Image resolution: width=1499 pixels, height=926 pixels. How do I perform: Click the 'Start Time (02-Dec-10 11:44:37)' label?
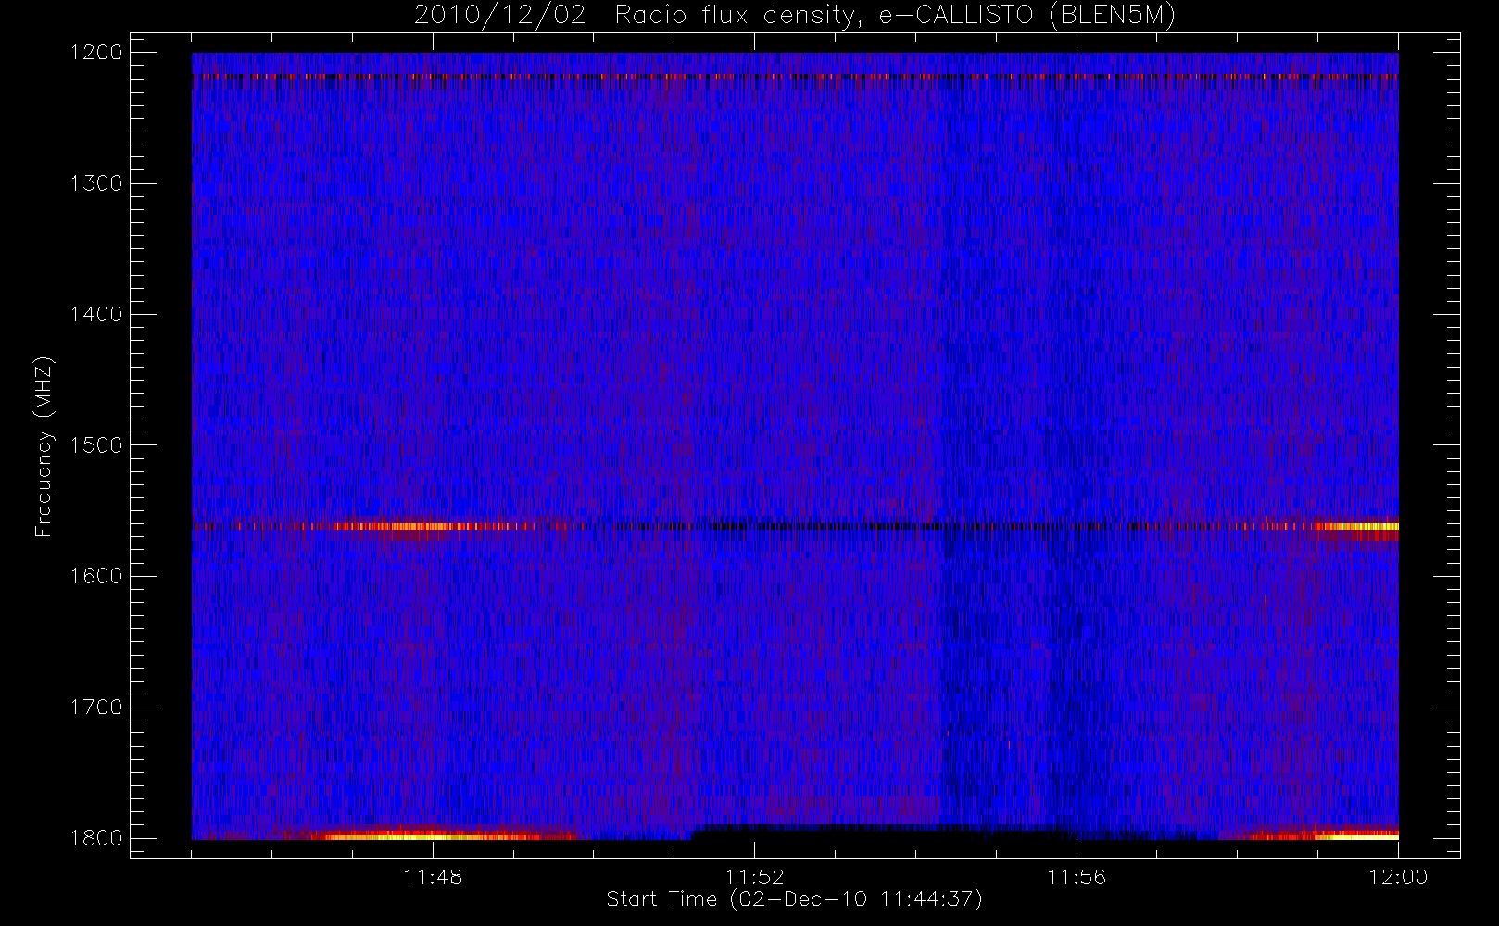tap(794, 899)
